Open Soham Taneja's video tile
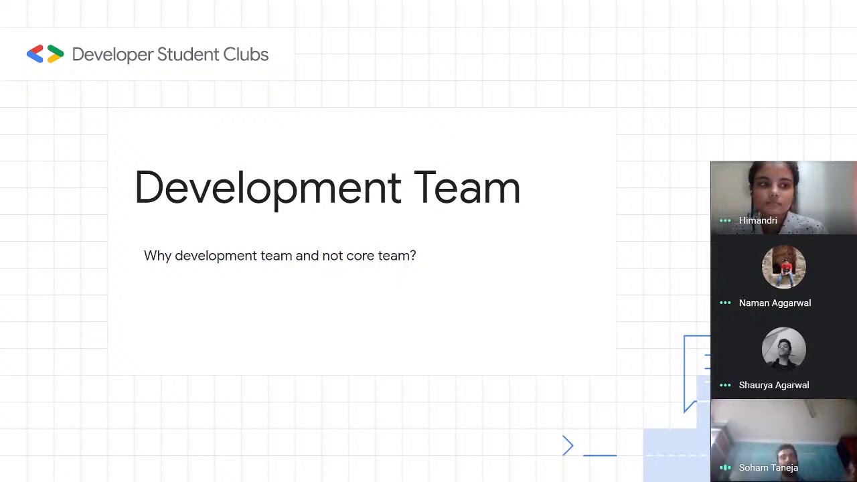 [x=783, y=440]
